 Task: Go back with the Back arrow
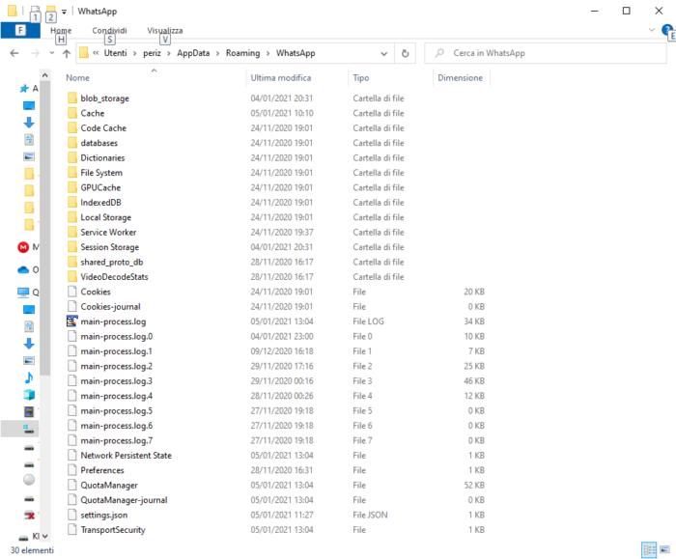point(14,53)
